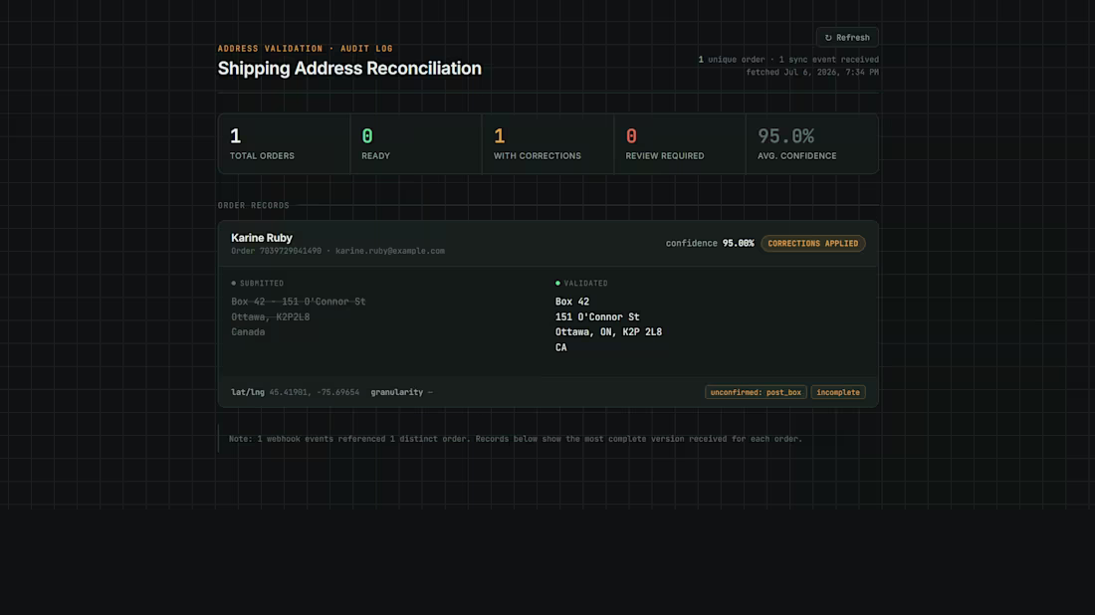This screenshot has height=615, width=1095.
Task: Click the Avg. Confidence 95.0% card
Action: tap(811, 144)
